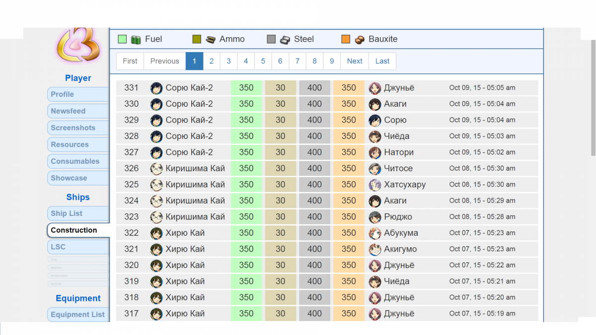Click the steel ingot icon in legend
Image resolution: width=596 pixels, height=335 pixels.
point(285,39)
